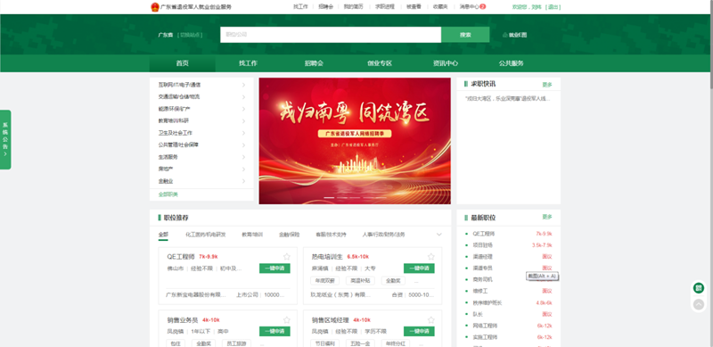Viewport: 713px width, 347px height.
Task: Click 更多 in 求职快讯 panel
Action: (x=547, y=85)
